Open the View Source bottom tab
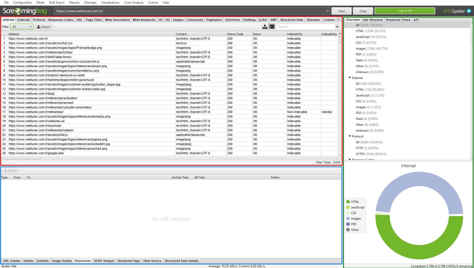Screen dimensions: 474x268 pos(152,261)
